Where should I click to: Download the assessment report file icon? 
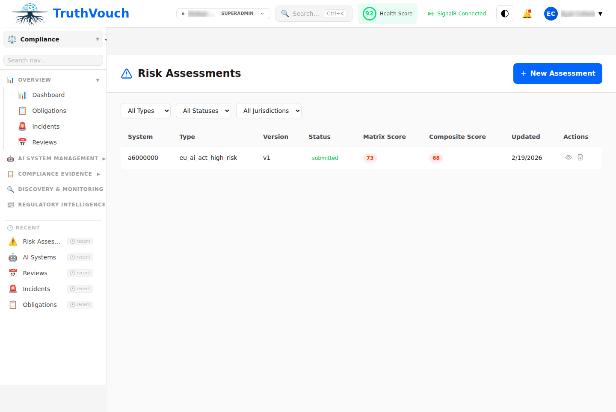580,157
